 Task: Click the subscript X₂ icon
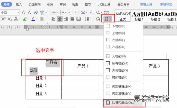coord(10,19)
